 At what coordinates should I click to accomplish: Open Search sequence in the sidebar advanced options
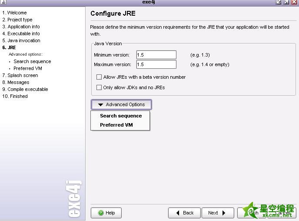click(32, 61)
